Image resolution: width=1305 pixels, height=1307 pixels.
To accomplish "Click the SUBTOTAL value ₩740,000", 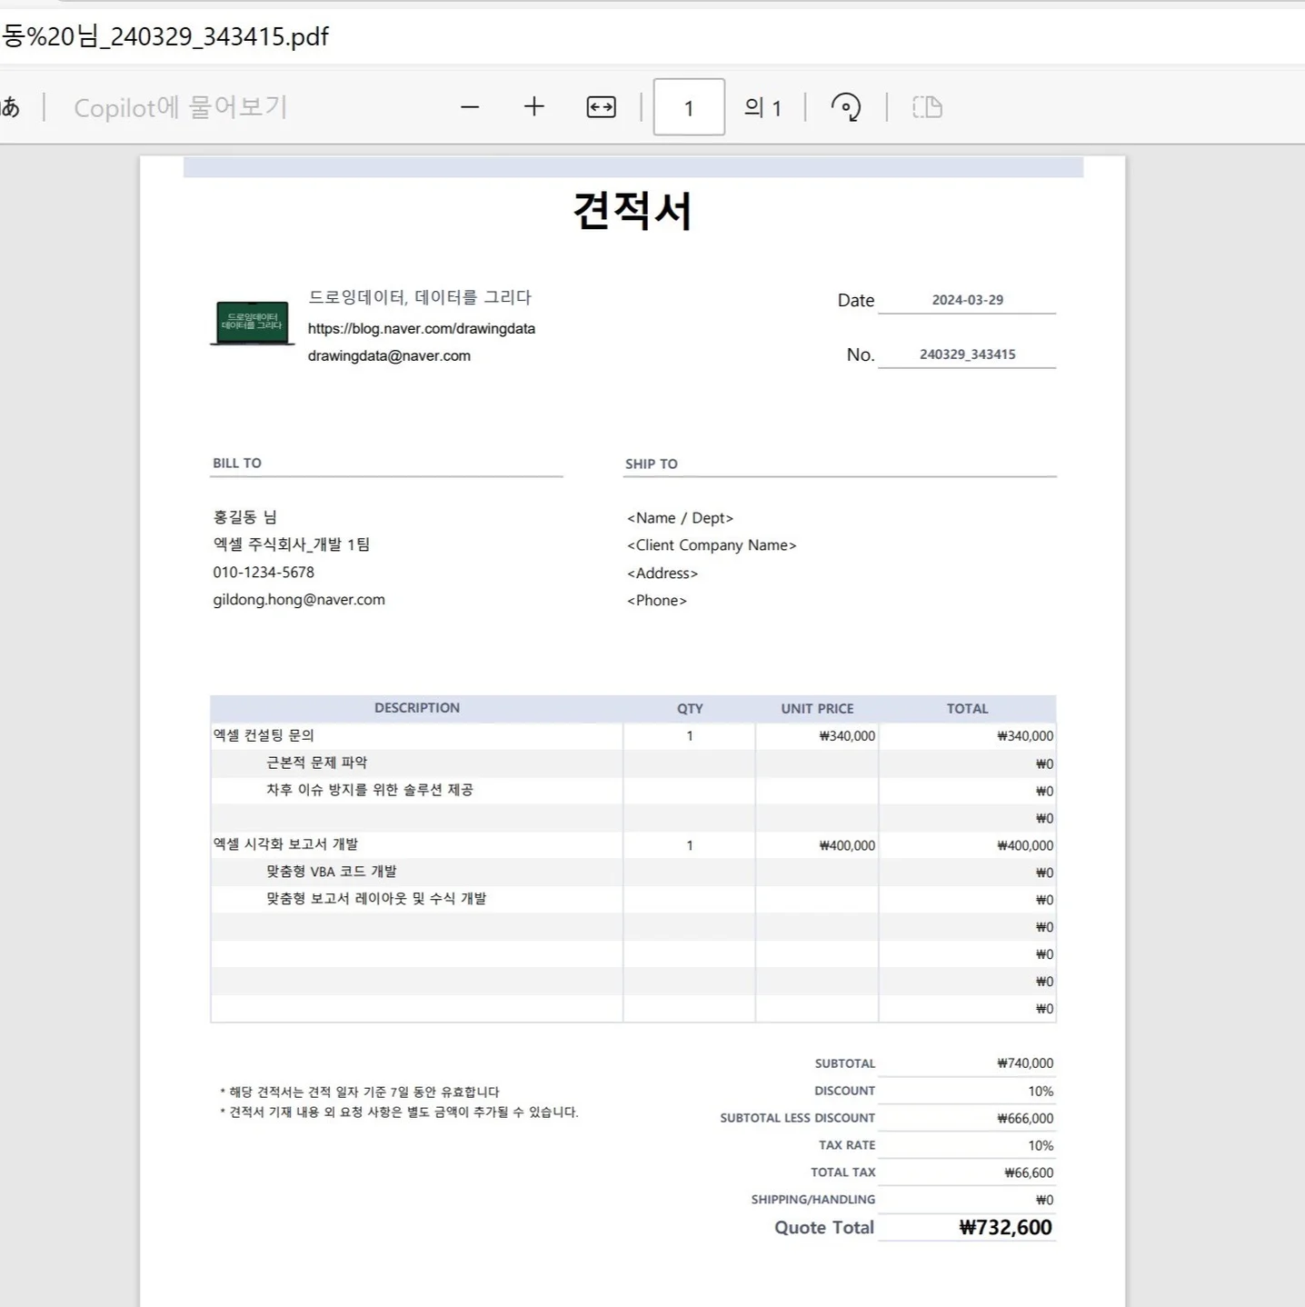I will tap(1025, 1063).
